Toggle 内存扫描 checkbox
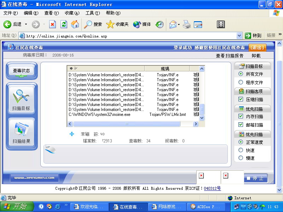The image size is (283, 212). coord(241,116)
